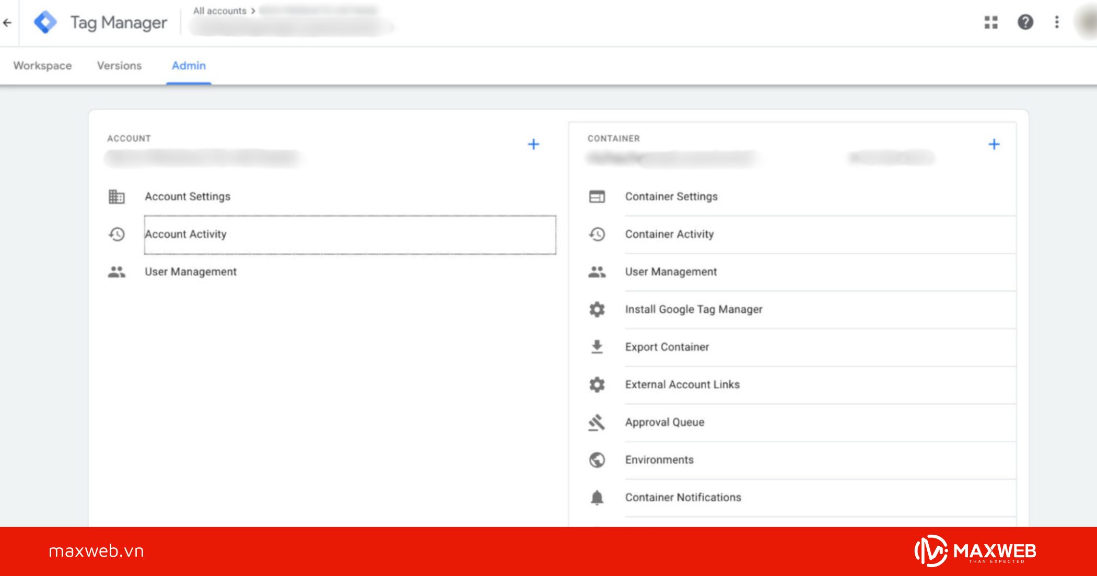Click the Container Notifications bell icon
The width and height of the screenshot is (1097, 576).
596,497
